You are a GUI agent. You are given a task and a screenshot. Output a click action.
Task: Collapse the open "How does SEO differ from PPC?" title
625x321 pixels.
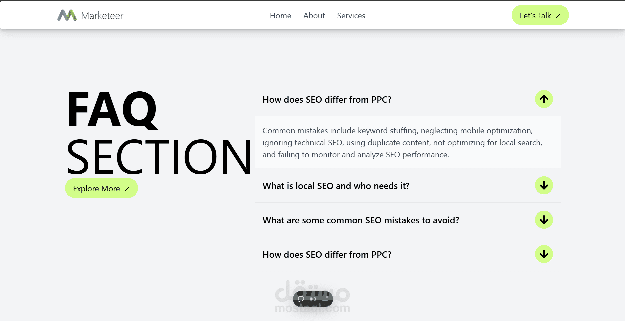327,100
